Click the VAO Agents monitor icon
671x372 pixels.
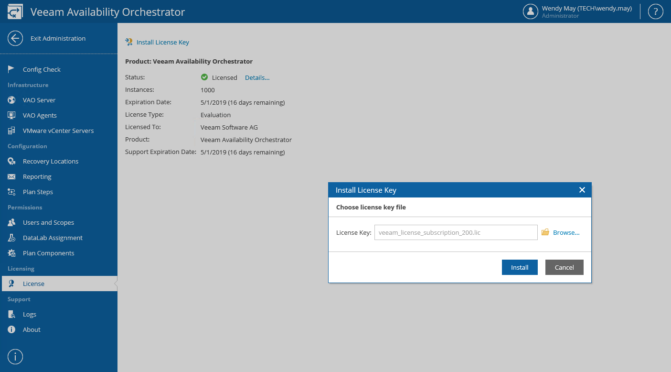[11, 115]
